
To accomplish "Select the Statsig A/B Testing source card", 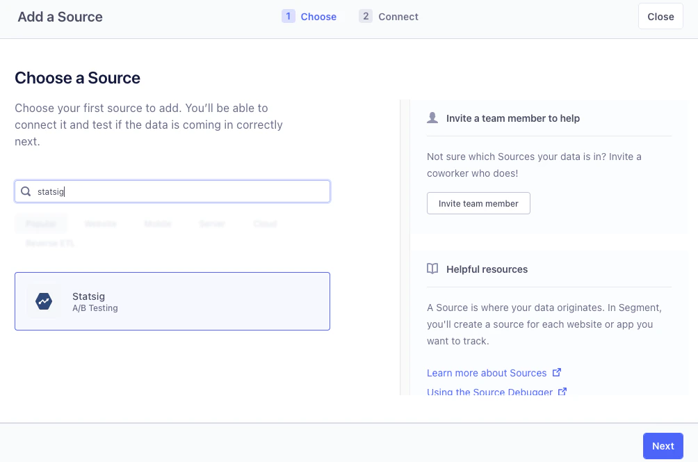I will click(x=172, y=301).
